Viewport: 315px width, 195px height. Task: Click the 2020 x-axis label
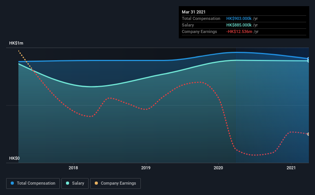click(218, 168)
